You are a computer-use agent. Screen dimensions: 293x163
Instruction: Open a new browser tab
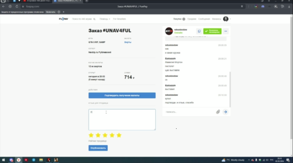(x=87, y=1)
